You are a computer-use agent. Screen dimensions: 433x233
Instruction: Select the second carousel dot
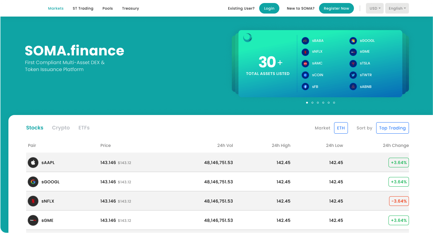[x=312, y=103]
